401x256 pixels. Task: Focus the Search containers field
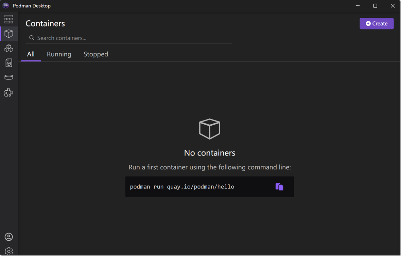133,38
